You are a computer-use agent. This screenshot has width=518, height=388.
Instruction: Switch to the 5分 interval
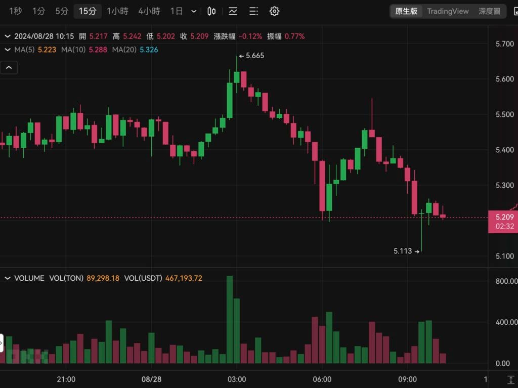62,11
